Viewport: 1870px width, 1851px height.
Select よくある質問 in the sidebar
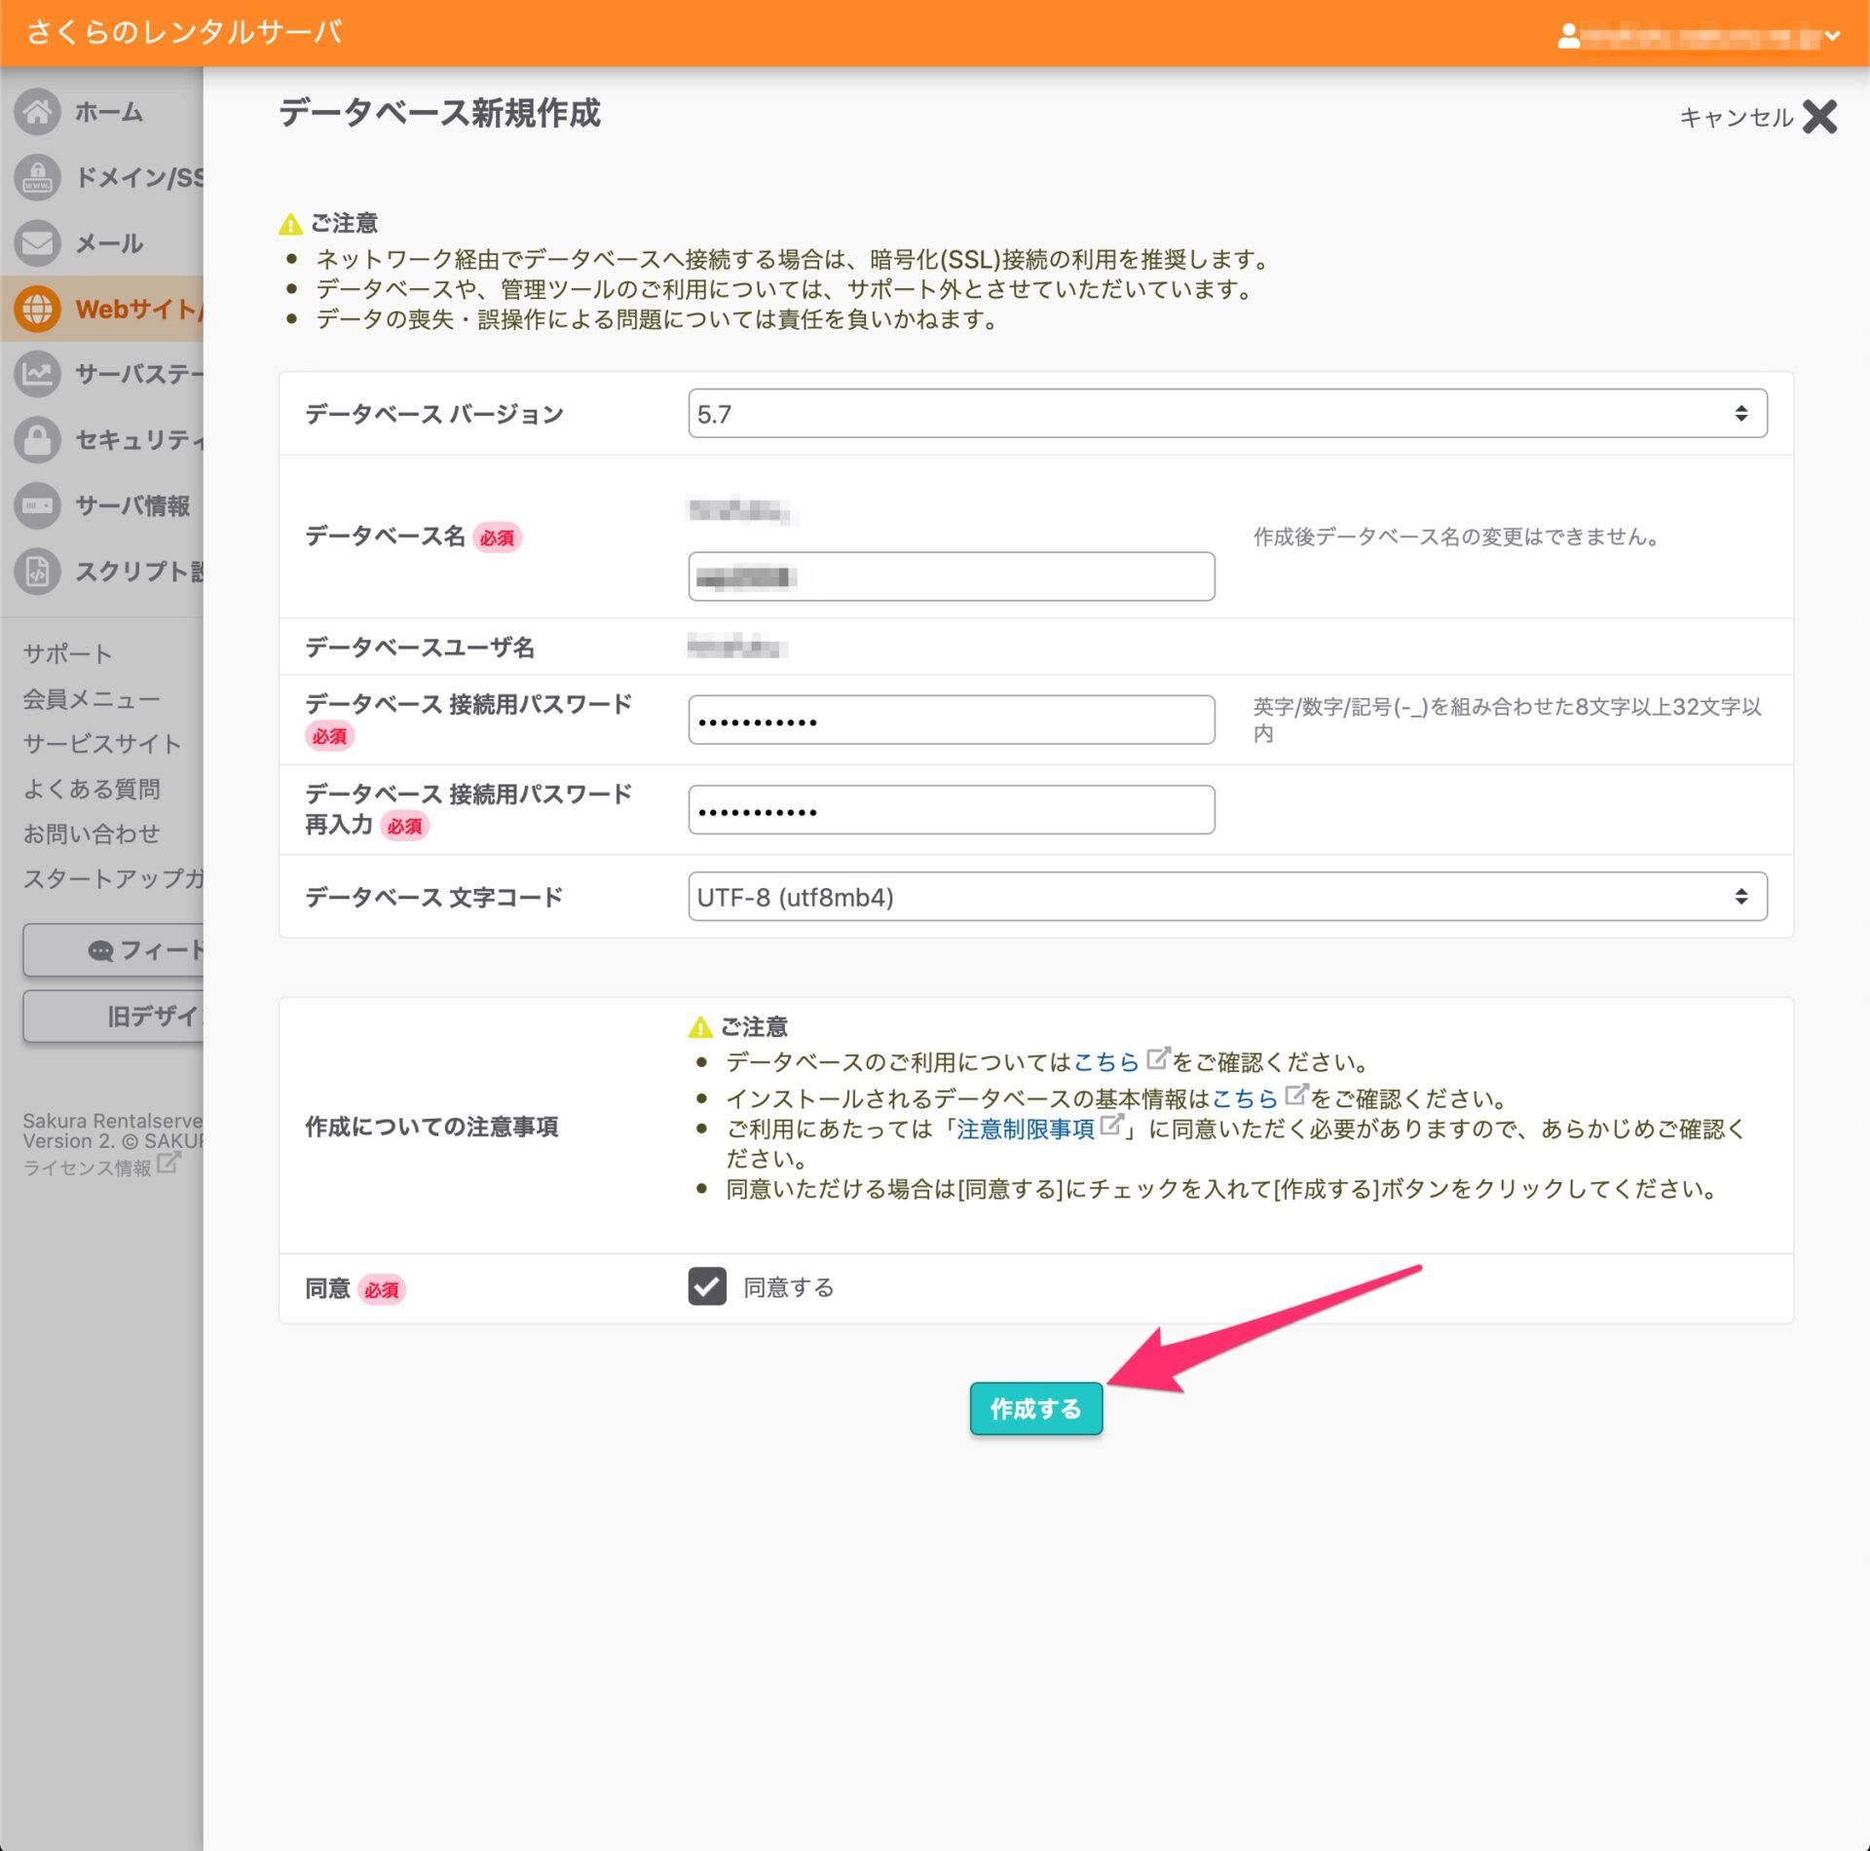[x=92, y=789]
